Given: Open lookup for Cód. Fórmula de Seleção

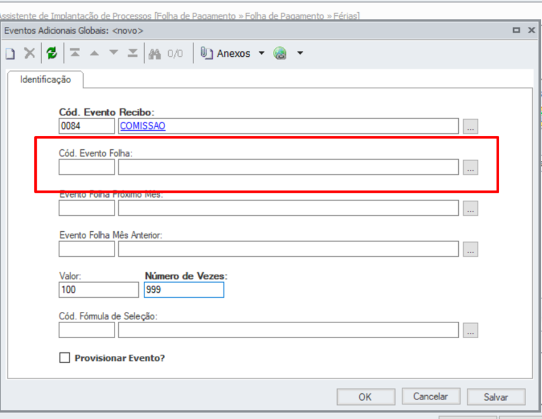Looking at the screenshot, I should tap(470, 330).
